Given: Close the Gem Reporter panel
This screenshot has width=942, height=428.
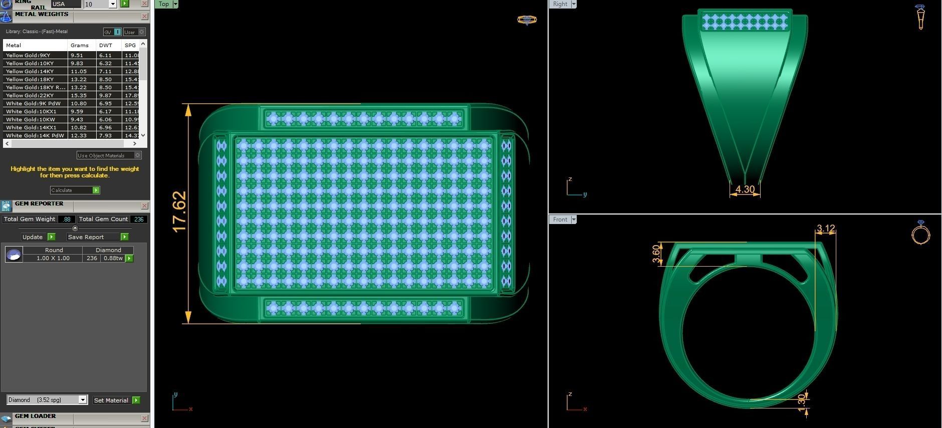Looking at the screenshot, I should 144,206.
